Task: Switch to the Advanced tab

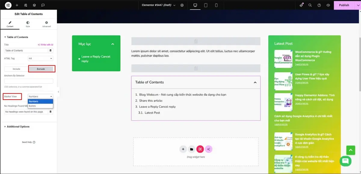Action: pos(46,24)
